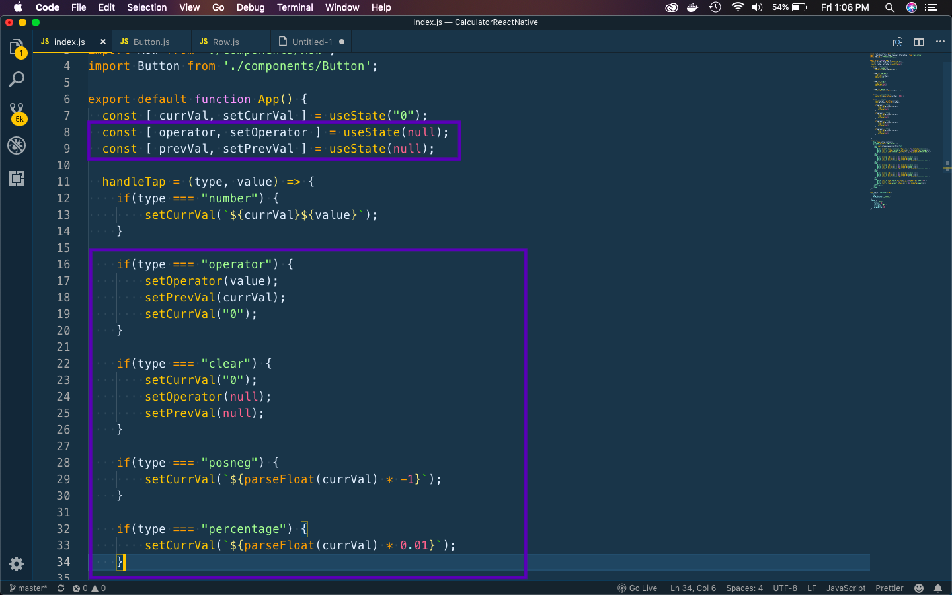Start Go Live server from status bar
952x595 pixels.
tap(637, 588)
